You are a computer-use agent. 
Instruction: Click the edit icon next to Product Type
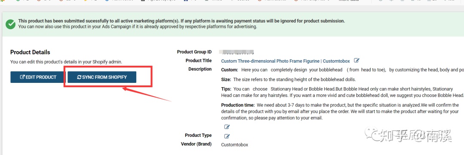(x=227, y=137)
